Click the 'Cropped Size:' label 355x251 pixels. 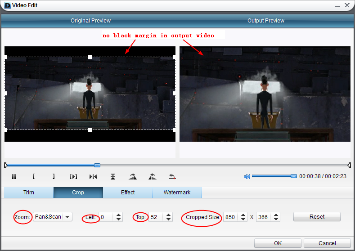pyautogui.click(x=203, y=217)
